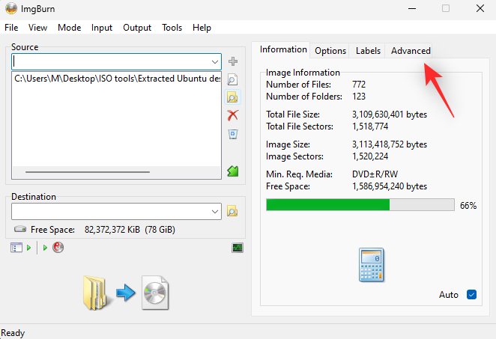Click the queue window list icon
496x339 pixels.
tap(16, 248)
